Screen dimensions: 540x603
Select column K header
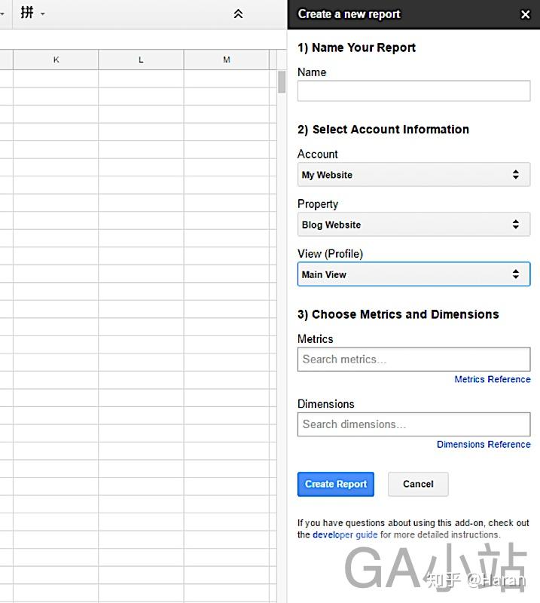[56, 60]
